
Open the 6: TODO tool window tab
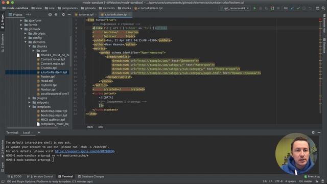(15, 176)
